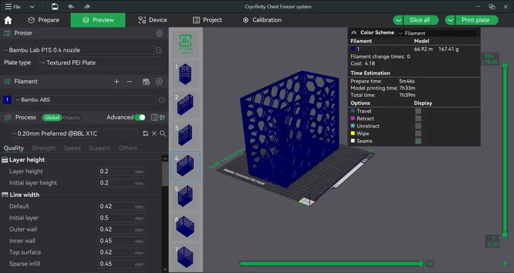
Task: Redo the last action
Action: point(87,7)
